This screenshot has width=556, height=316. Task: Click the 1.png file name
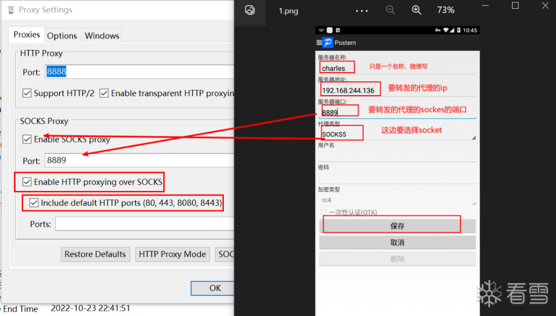pos(288,11)
